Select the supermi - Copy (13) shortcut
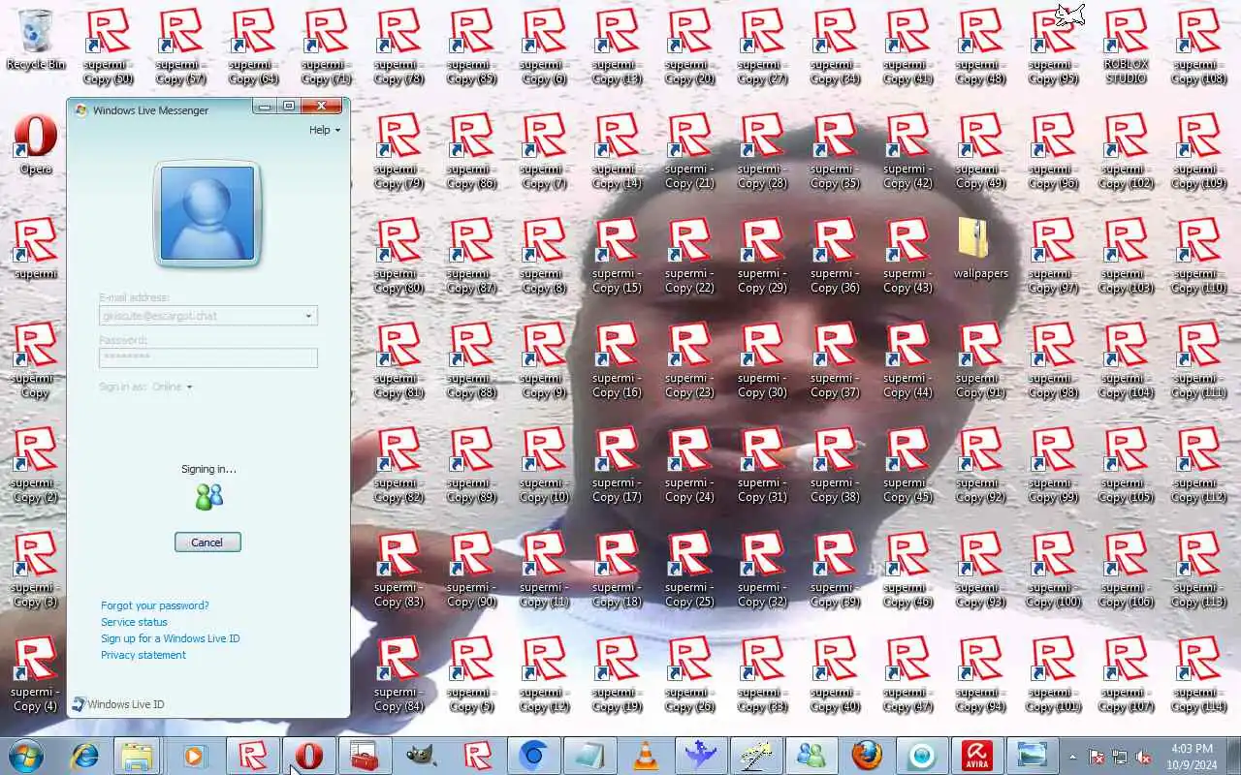This screenshot has height=775, width=1241. (618, 46)
